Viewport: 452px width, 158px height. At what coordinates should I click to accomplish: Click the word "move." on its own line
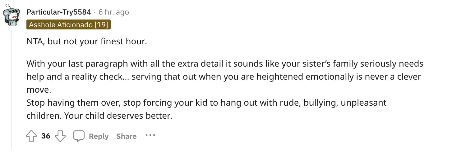(x=38, y=90)
